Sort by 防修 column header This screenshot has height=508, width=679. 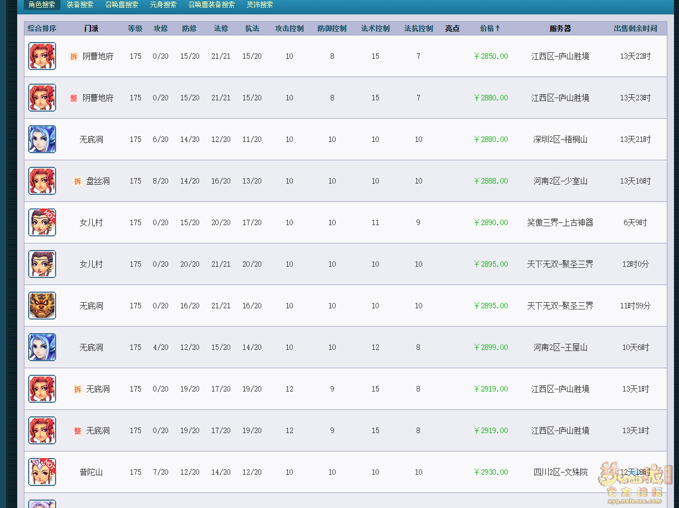point(189,28)
